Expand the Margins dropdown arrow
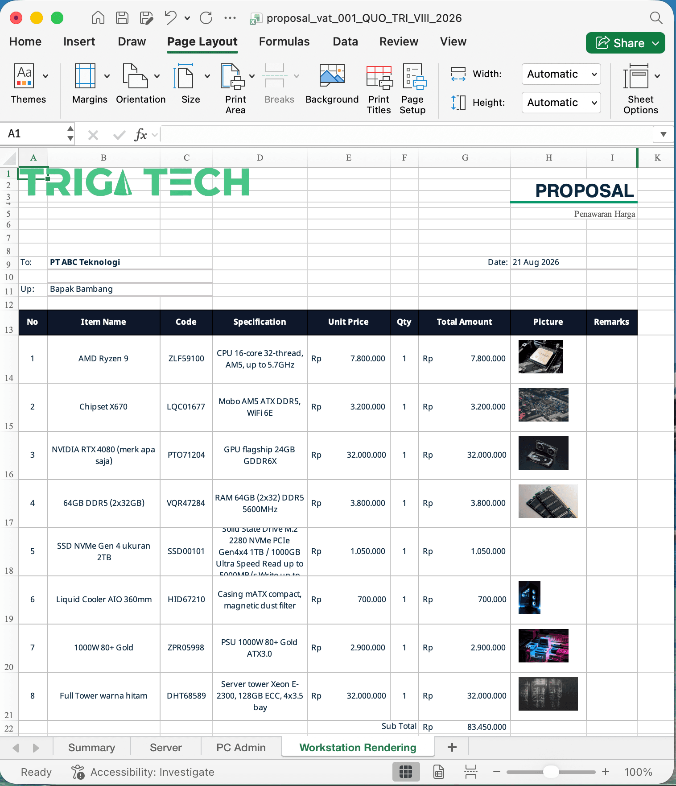Viewport: 676px width, 786px height. click(107, 76)
